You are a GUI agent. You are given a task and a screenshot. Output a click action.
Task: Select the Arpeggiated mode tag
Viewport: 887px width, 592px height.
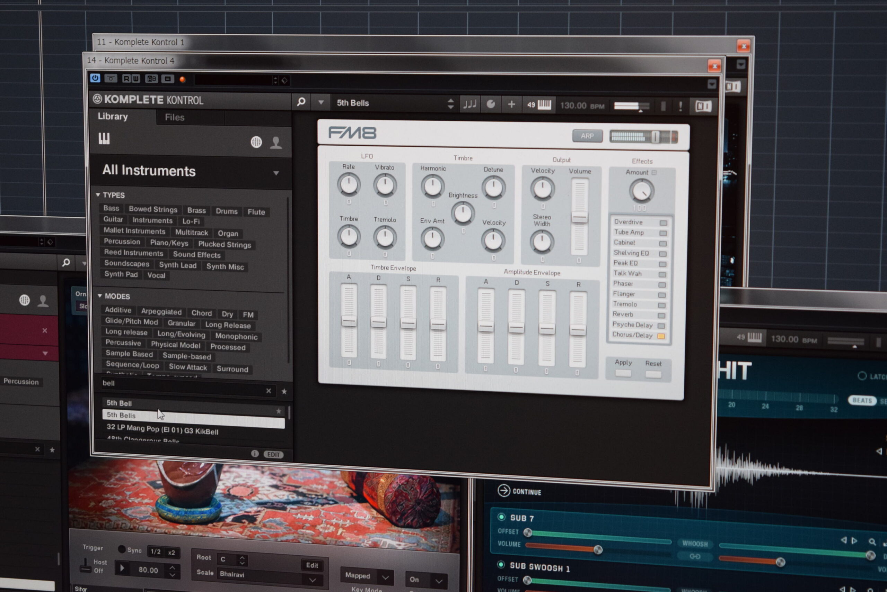pyautogui.click(x=161, y=311)
